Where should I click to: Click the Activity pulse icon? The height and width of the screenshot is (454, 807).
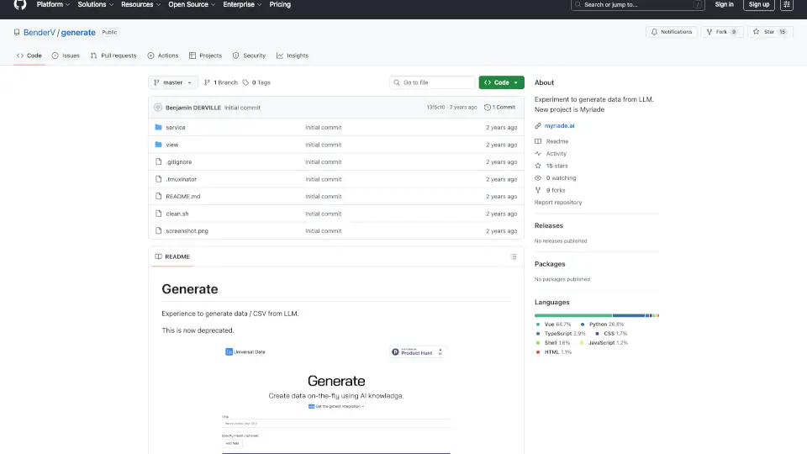pos(538,153)
